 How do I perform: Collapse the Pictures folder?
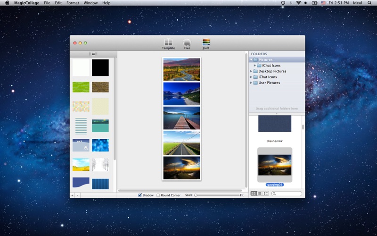251,60
